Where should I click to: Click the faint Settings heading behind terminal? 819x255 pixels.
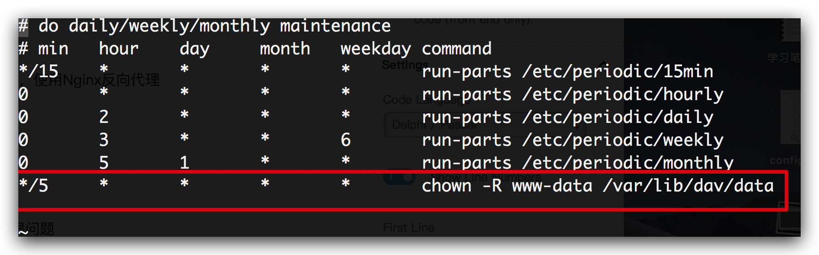coord(402,65)
